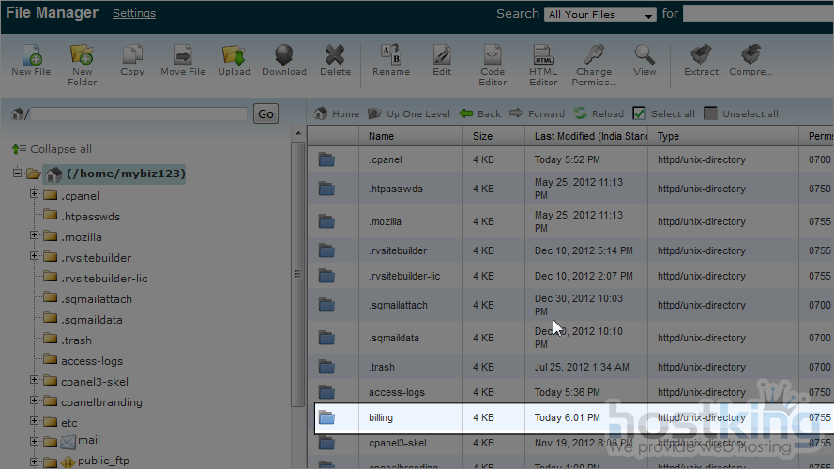Sort the file list by the Name column
Screen dimensions: 834x469
pos(381,136)
